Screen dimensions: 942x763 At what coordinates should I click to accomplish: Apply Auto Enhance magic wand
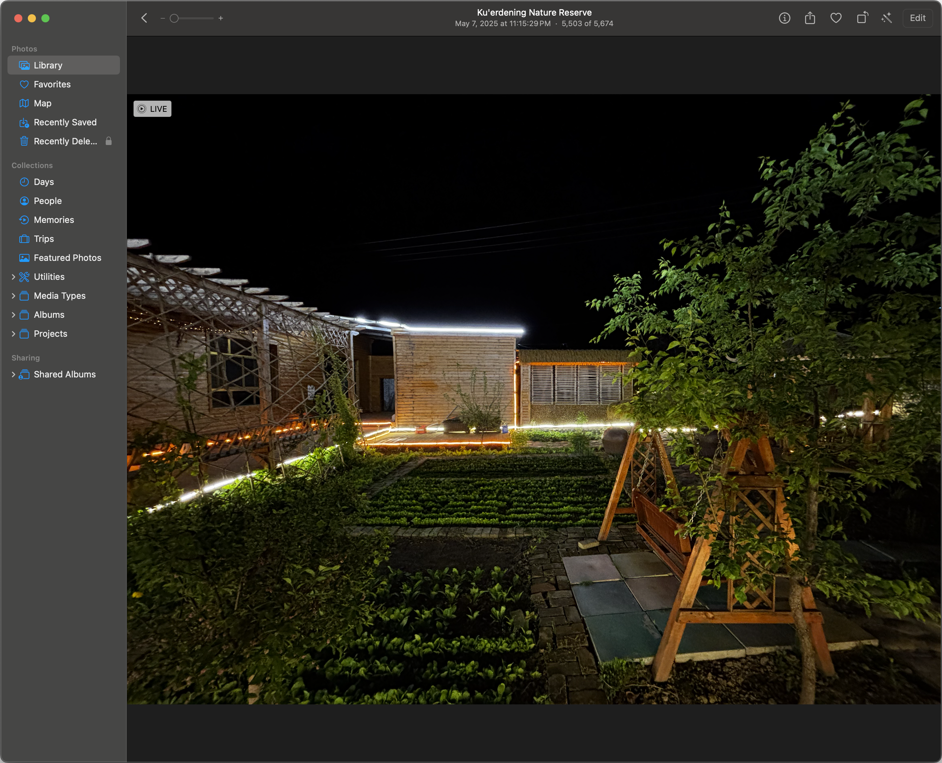[887, 18]
